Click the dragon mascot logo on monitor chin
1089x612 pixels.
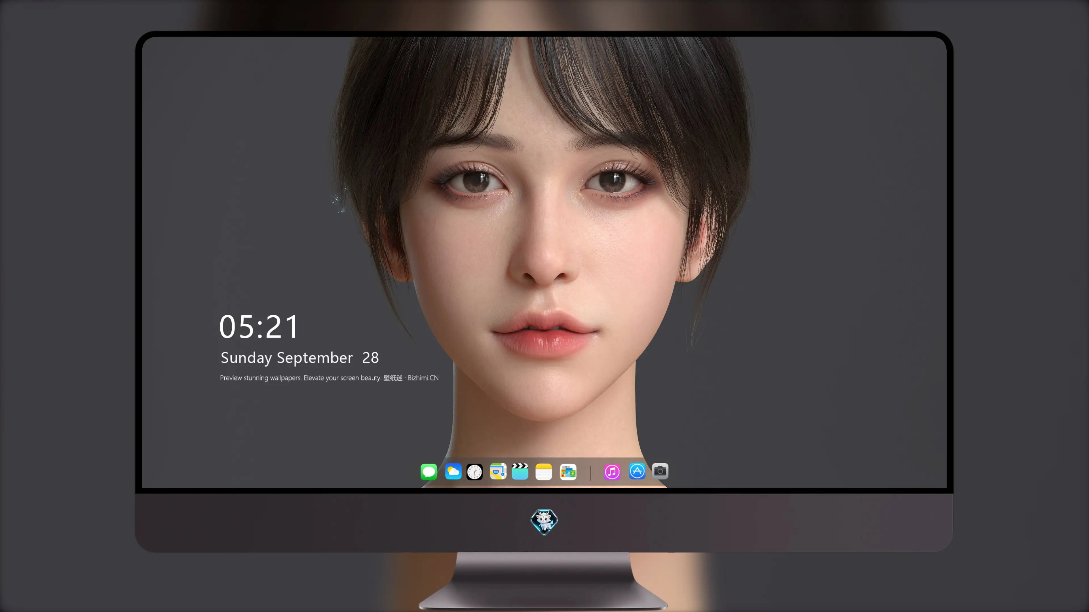click(x=544, y=522)
